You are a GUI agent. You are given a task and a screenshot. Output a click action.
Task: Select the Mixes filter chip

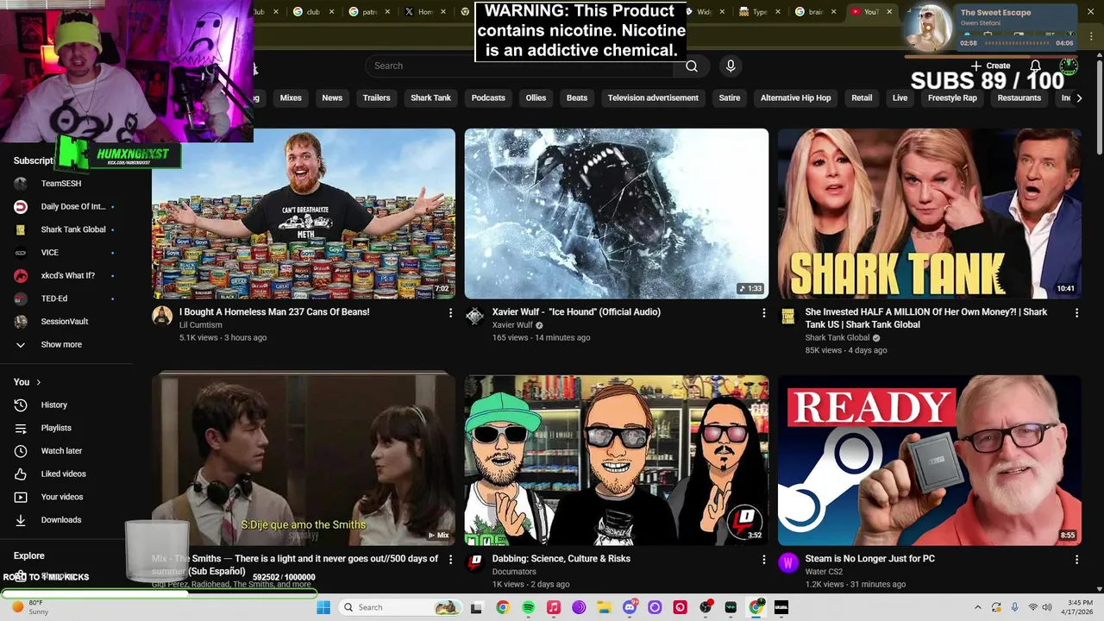tap(291, 98)
